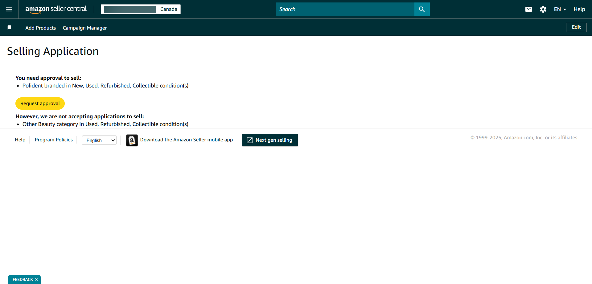The height and width of the screenshot is (284, 592).
Task: Open the settings gear icon
Action: [x=543, y=9]
